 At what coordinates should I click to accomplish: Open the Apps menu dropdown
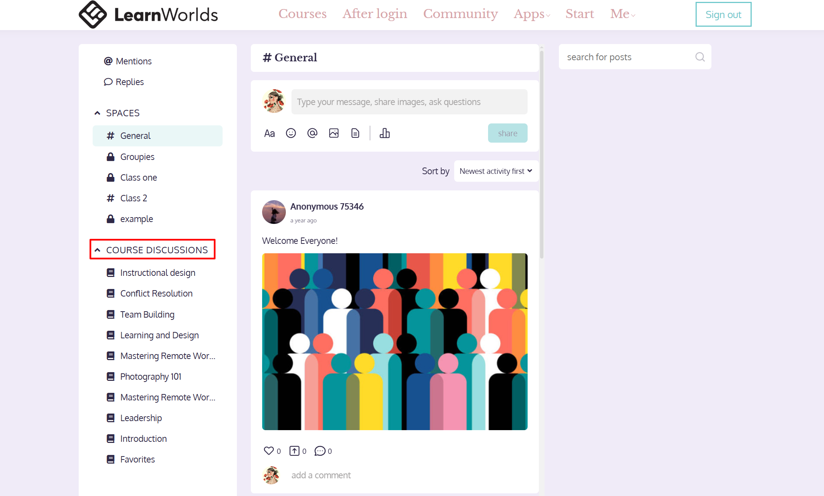coord(531,14)
